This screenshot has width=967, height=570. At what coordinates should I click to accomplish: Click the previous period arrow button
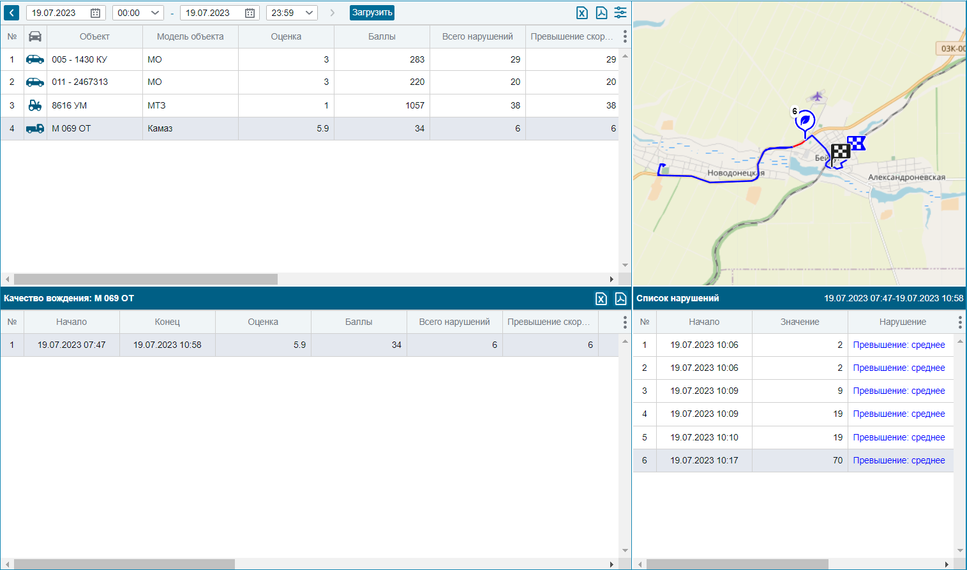[x=11, y=13]
